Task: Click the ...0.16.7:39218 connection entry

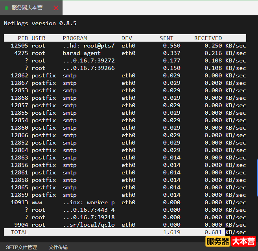Action: point(89,217)
